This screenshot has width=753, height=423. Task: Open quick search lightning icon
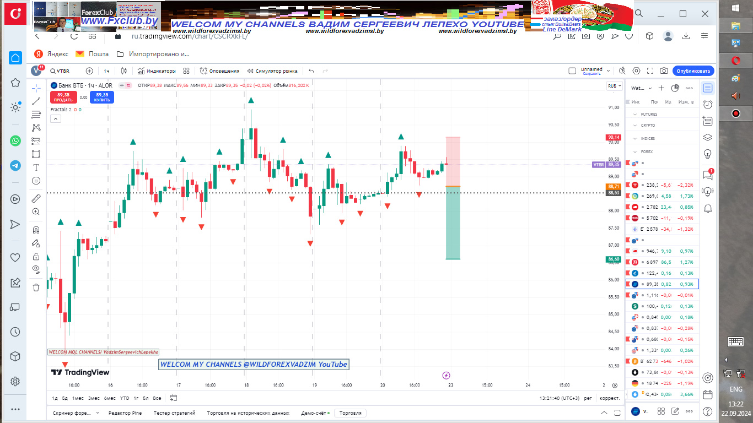622,71
